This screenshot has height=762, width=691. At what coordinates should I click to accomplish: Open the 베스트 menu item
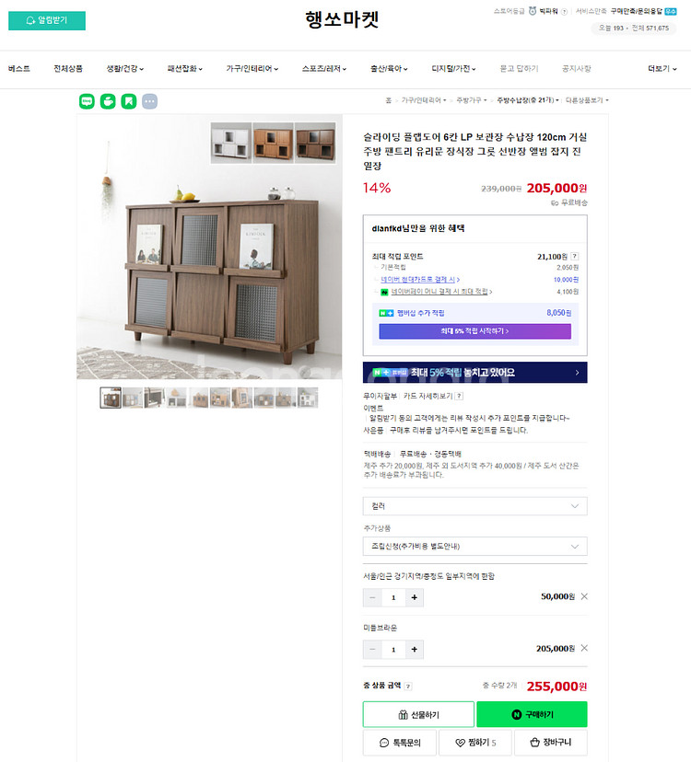pyautogui.click(x=19, y=69)
